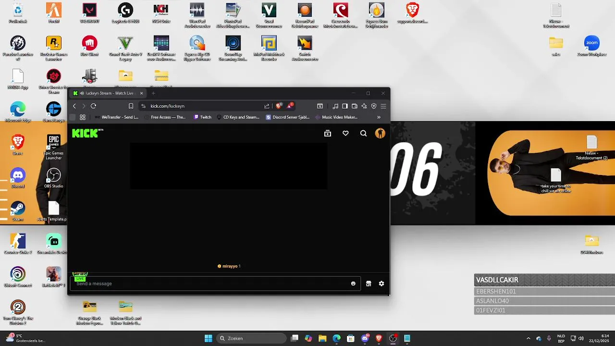Click the Kick logo in the site header

click(87, 133)
